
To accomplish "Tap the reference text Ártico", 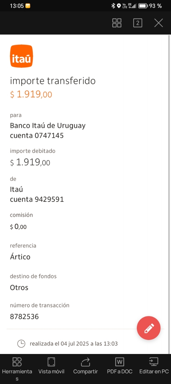I will pyautogui.click(x=20, y=257).
